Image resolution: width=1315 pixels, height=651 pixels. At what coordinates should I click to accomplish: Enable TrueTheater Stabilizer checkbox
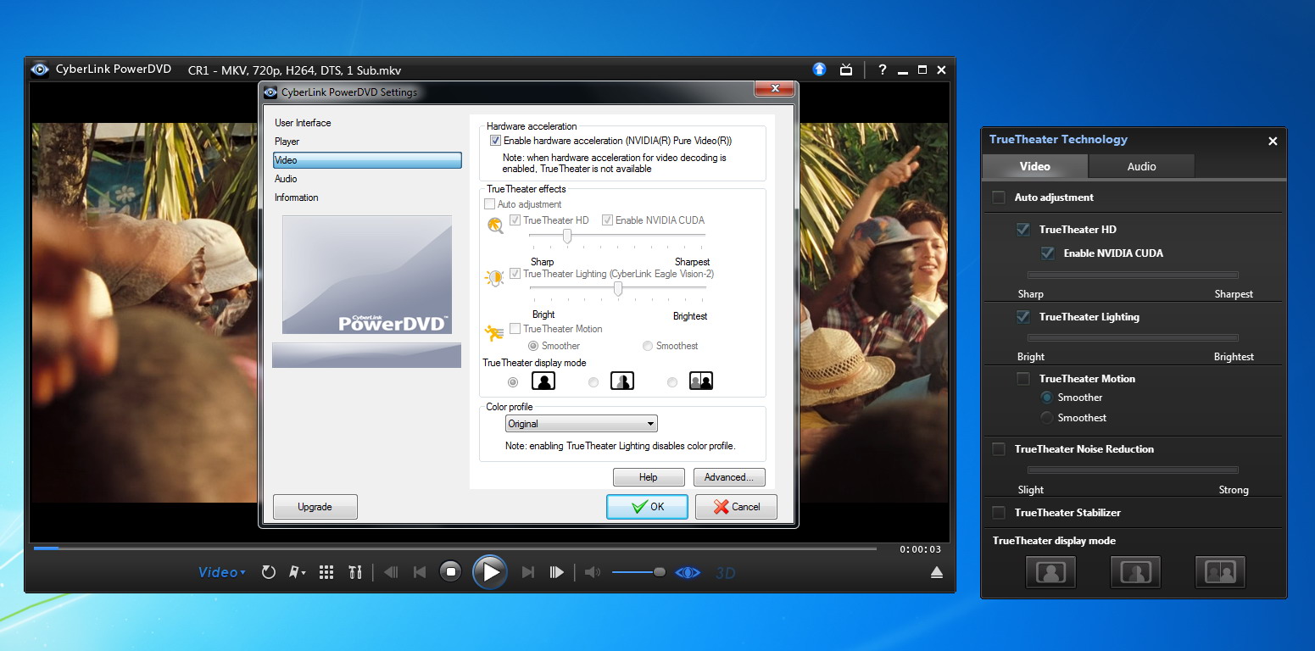click(x=999, y=513)
